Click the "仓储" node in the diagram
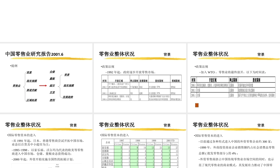This screenshot has width=280, height=168. click(52, 72)
